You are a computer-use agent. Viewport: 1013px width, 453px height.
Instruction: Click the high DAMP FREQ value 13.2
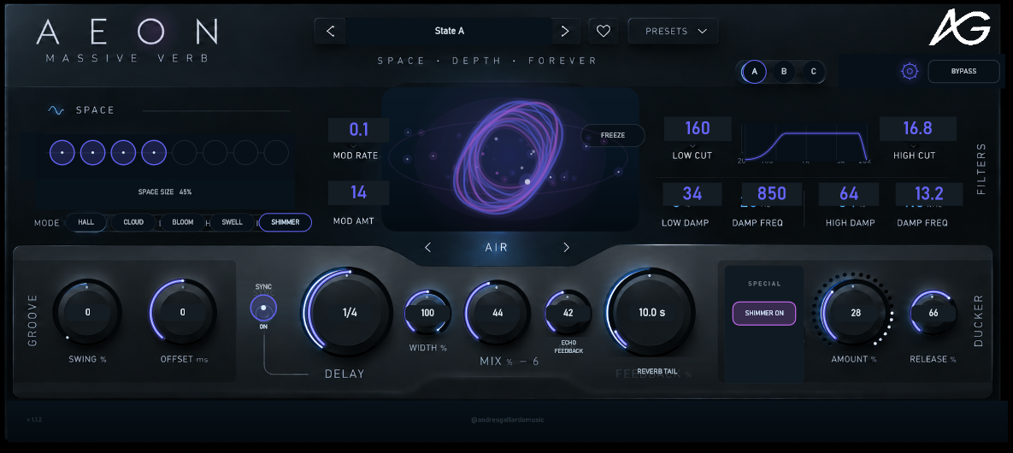pyautogui.click(x=929, y=194)
